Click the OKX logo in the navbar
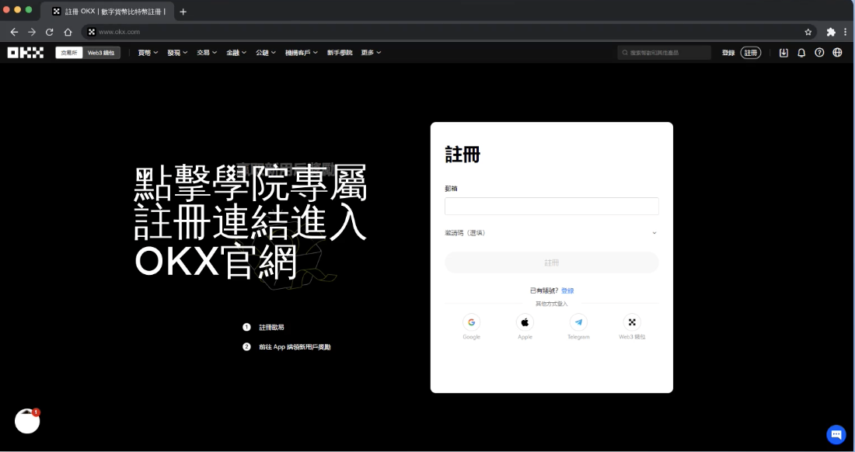This screenshot has height=452, width=855. [26, 53]
